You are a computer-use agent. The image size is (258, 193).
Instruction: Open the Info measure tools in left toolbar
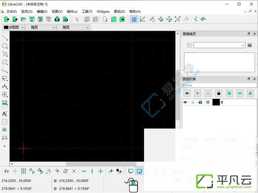tap(5, 102)
